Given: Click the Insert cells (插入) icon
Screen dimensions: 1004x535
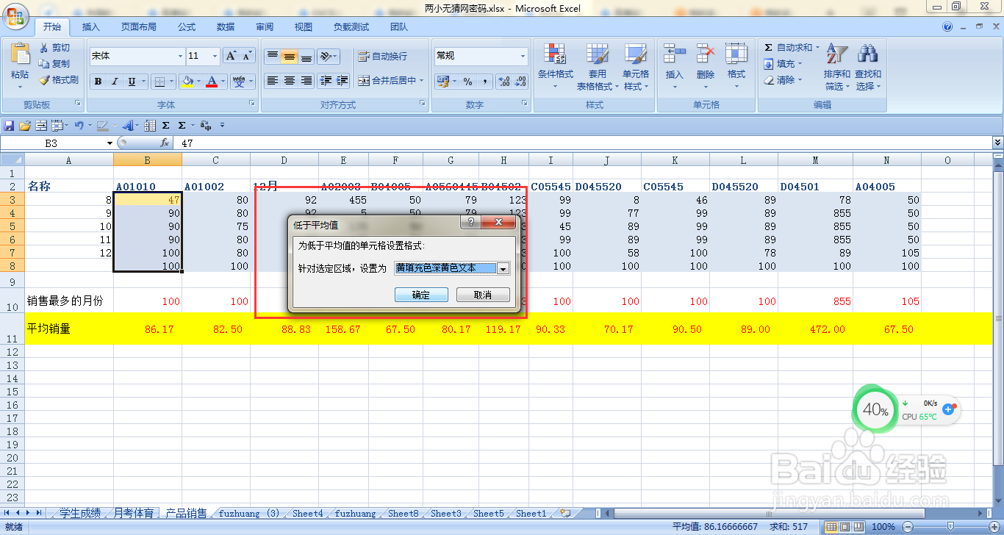Looking at the screenshot, I should coord(674,54).
